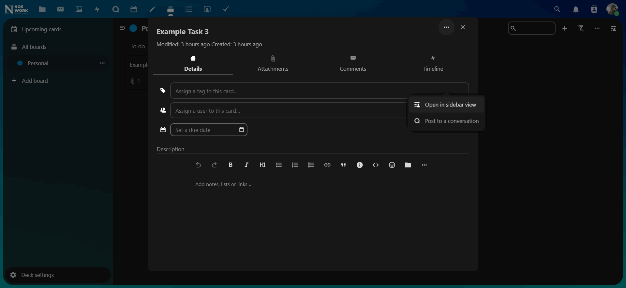Insert a bulleted list

point(279,165)
